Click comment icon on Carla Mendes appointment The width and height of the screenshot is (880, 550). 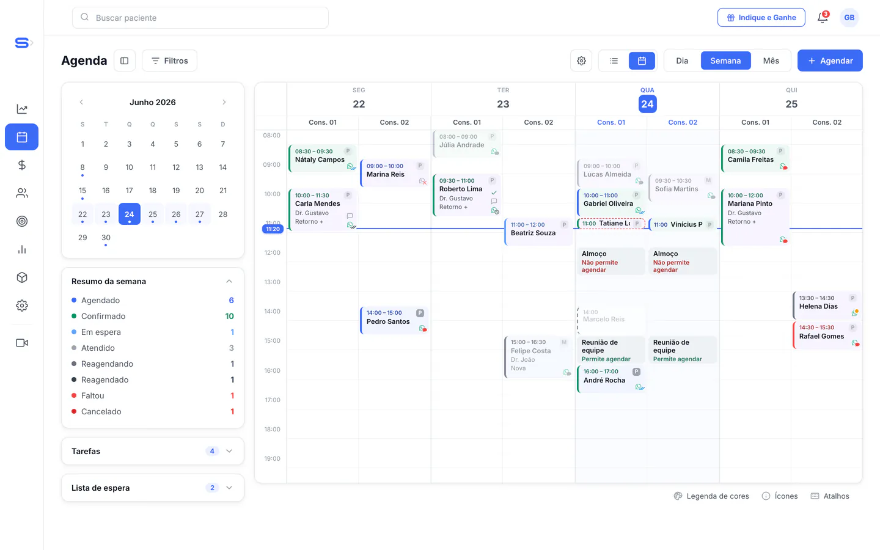(x=350, y=216)
